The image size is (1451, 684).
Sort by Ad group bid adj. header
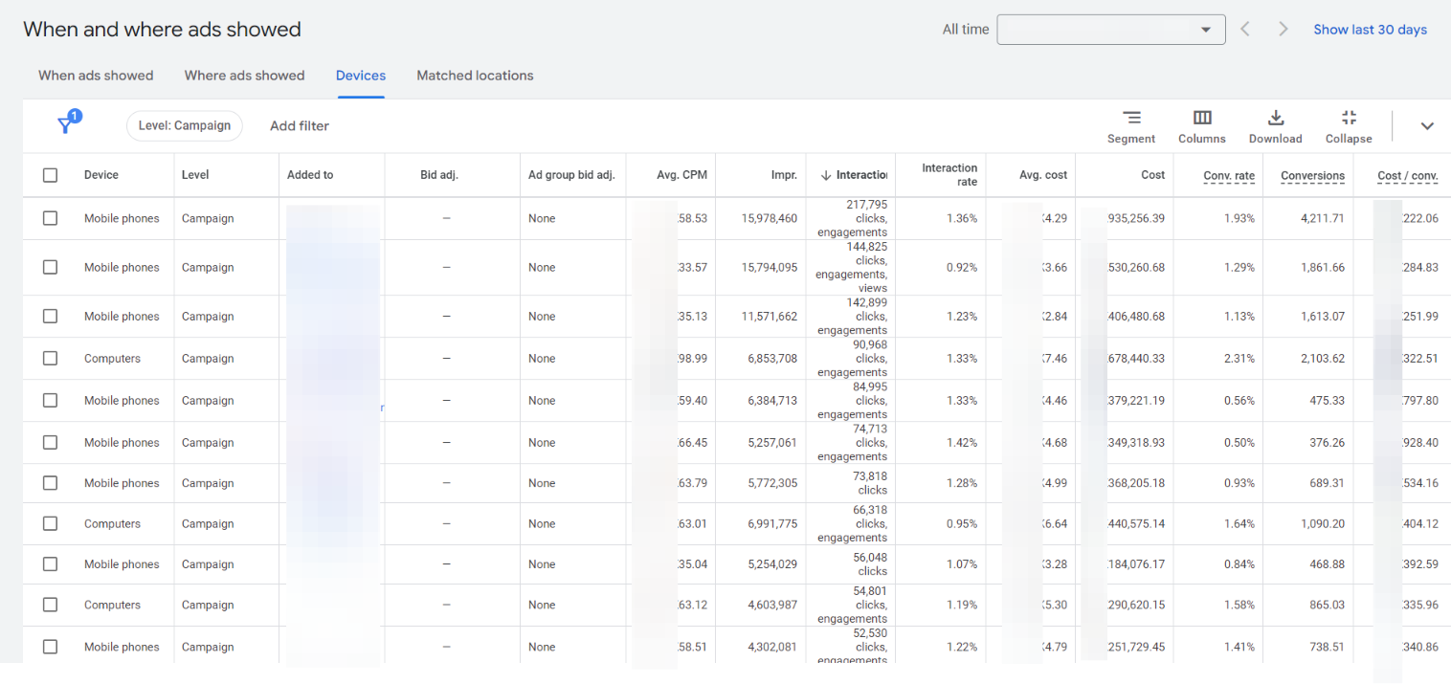coord(571,175)
